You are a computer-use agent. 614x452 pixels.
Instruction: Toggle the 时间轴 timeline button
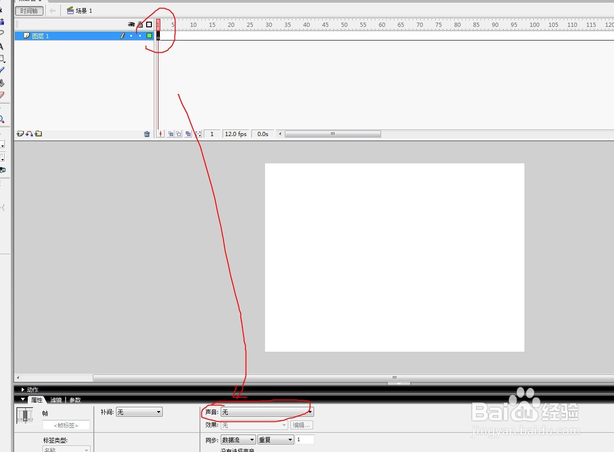tap(29, 11)
